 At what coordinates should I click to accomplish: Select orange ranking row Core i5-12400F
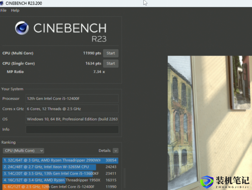60,187
